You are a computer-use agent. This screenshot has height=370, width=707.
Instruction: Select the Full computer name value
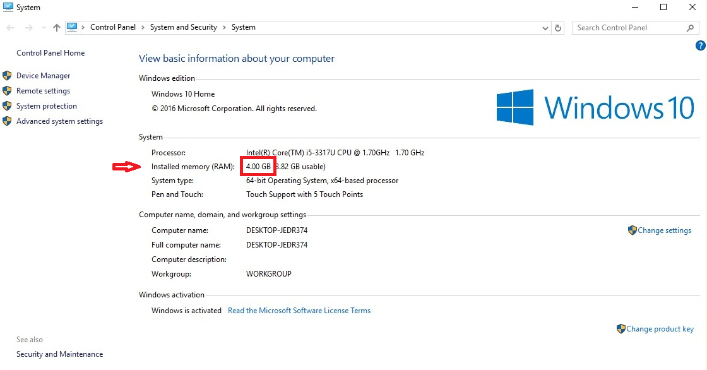(276, 244)
